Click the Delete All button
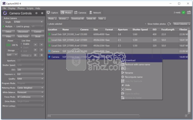The width and height of the screenshot is (193, 120). point(91,19)
